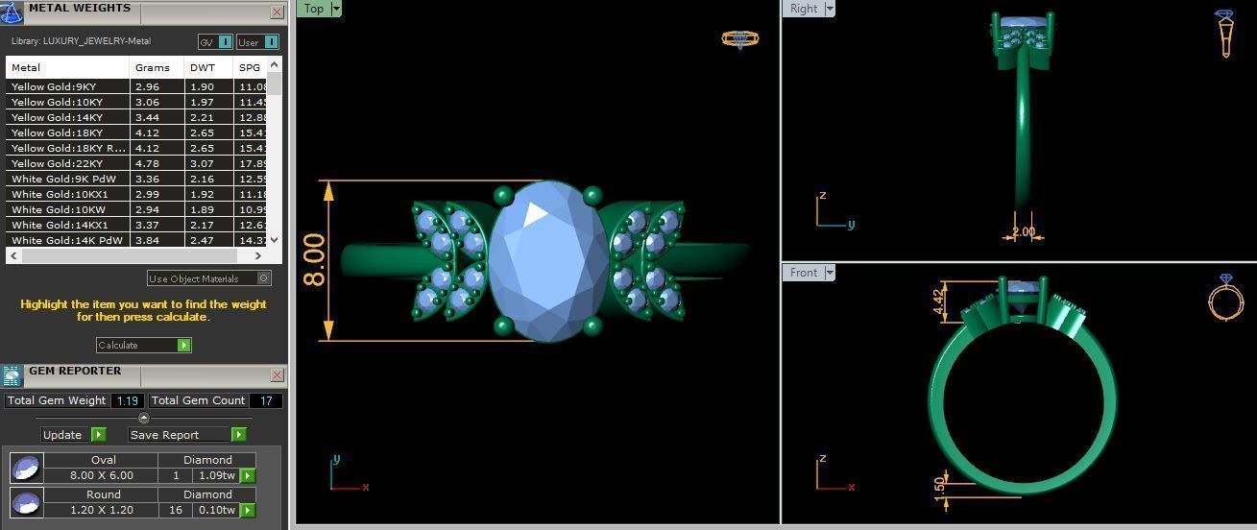Image resolution: width=1257 pixels, height=530 pixels.
Task: Click the green arrow beside Update
Action: click(x=98, y=435)
